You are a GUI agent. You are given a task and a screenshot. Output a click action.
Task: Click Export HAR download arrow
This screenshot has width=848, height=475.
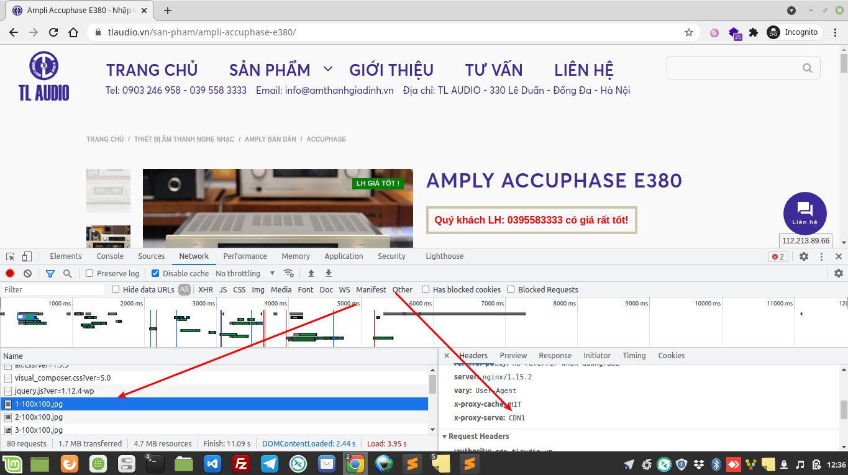[x=329, y=273]
